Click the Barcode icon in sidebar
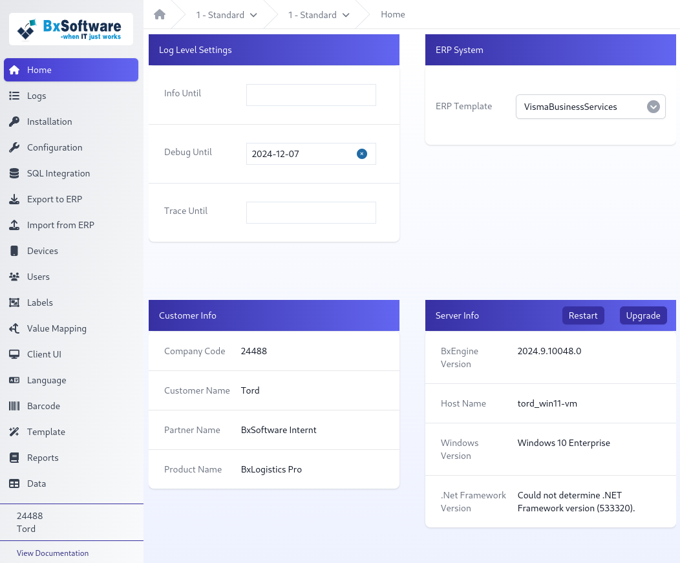This screenshot has width=680, height=563. [14, 406]
